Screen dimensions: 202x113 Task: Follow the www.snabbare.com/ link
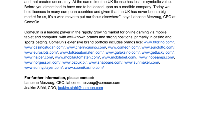click(x=106, y=63)
